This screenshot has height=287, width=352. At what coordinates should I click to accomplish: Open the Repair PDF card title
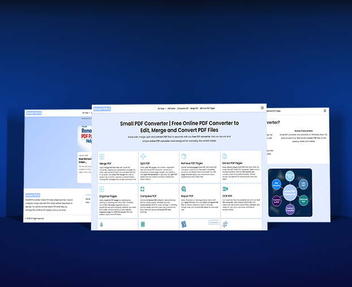(x=187, y=196)
